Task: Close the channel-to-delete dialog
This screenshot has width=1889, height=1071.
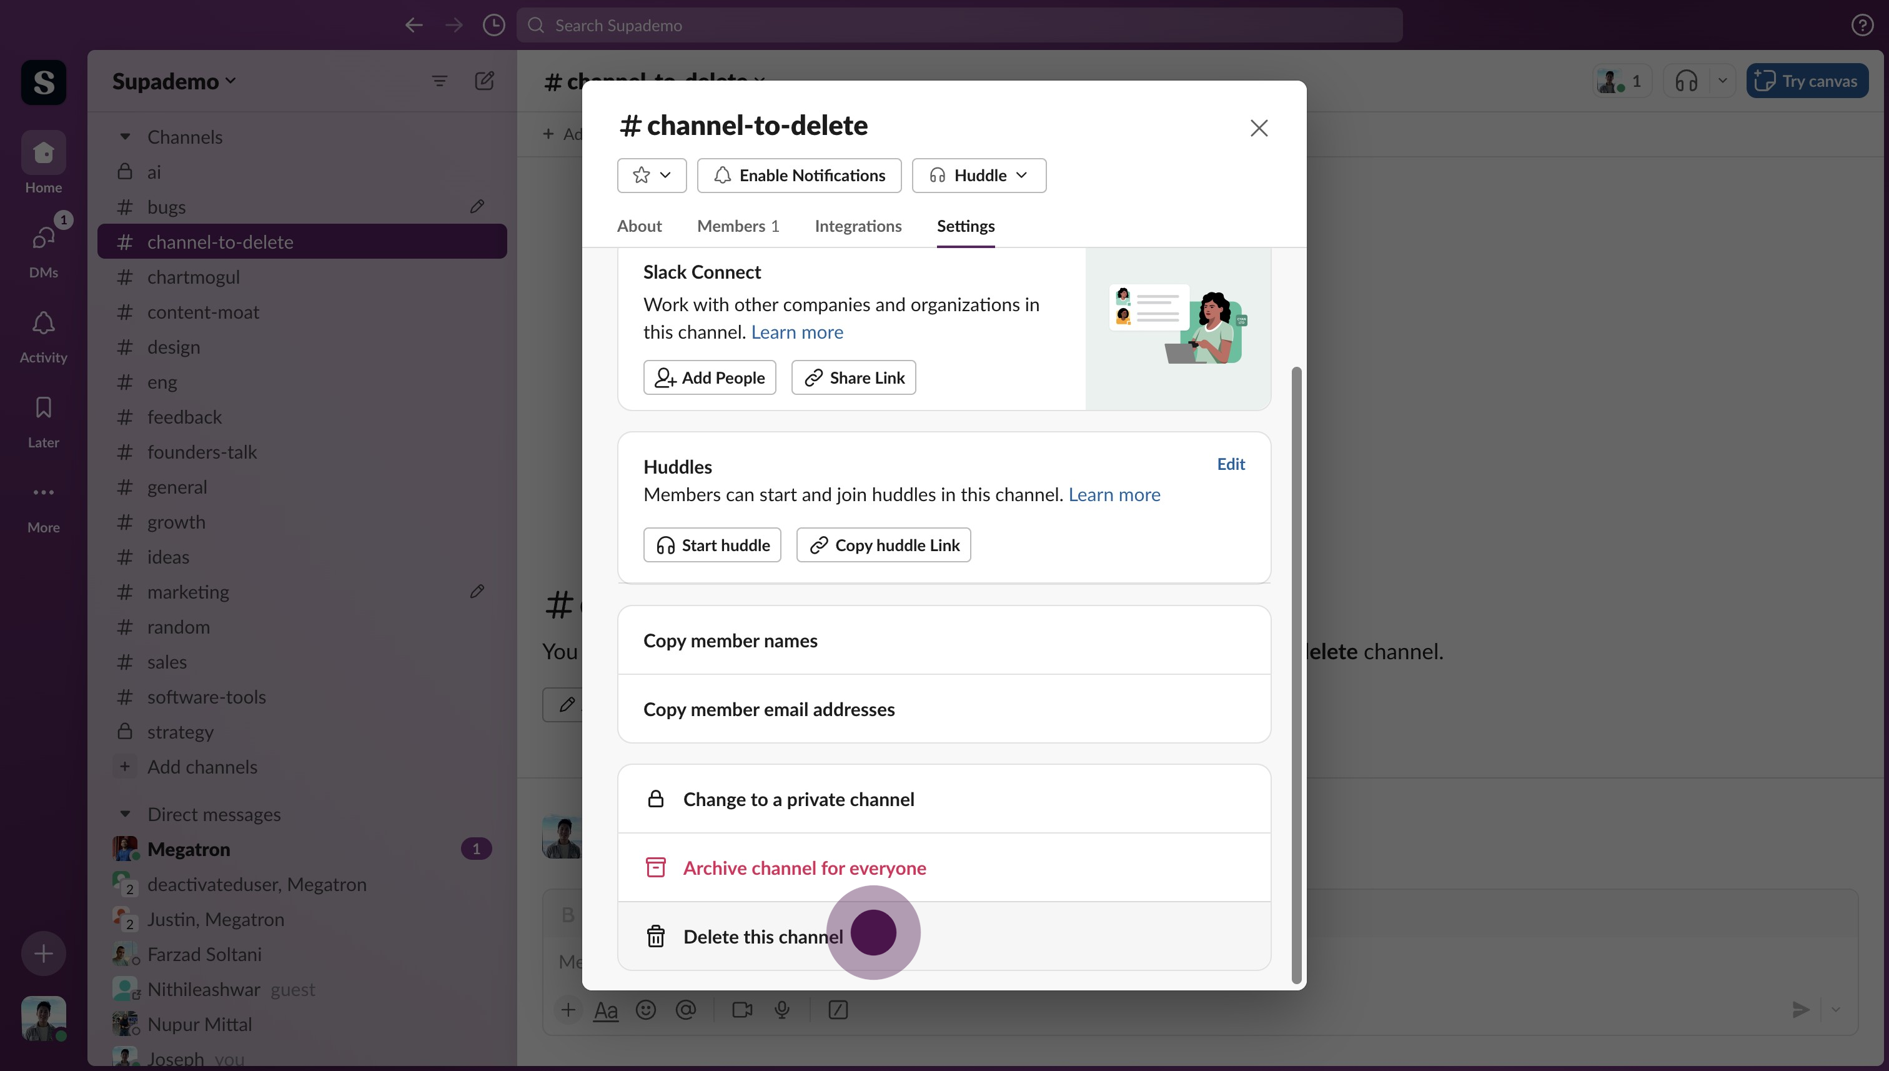Action: click(1259, 128)
